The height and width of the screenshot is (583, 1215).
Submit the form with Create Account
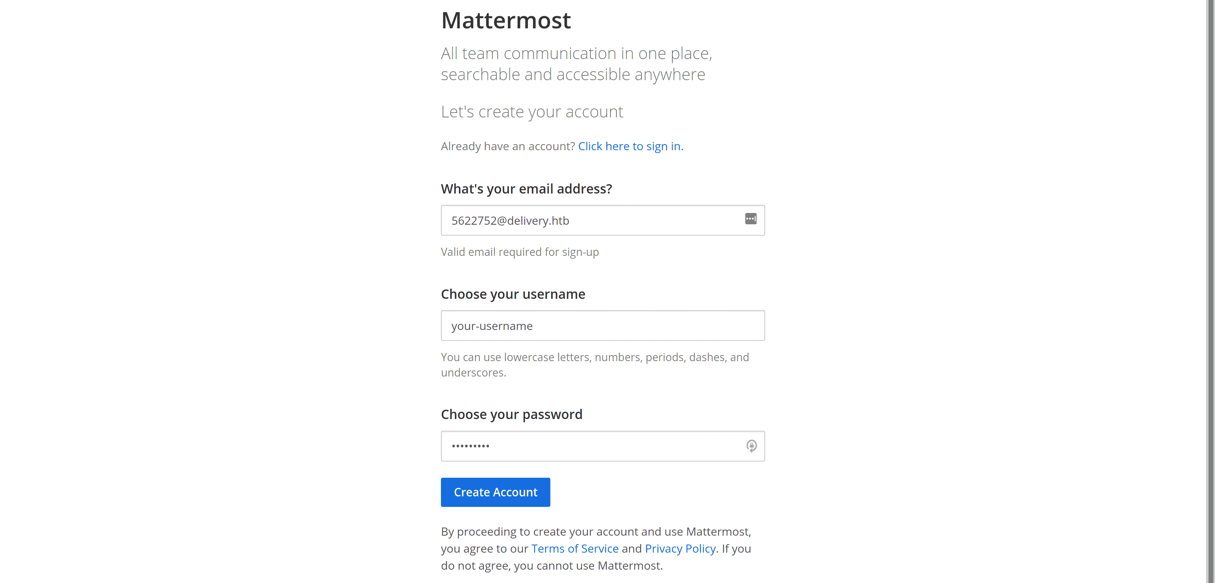(x=495, y=492)
